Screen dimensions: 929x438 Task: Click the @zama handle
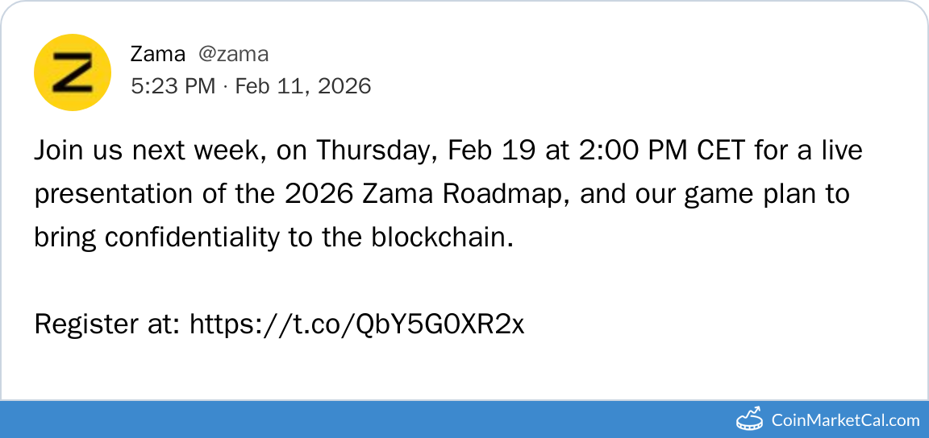click(233, 54)
